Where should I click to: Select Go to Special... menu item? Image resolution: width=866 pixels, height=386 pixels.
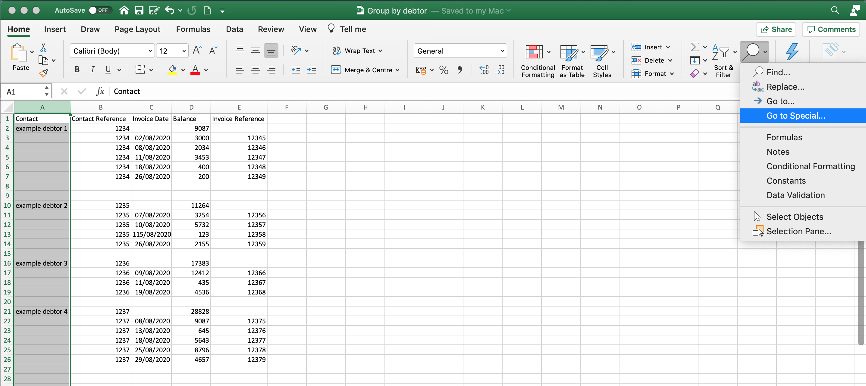[803, 116]
